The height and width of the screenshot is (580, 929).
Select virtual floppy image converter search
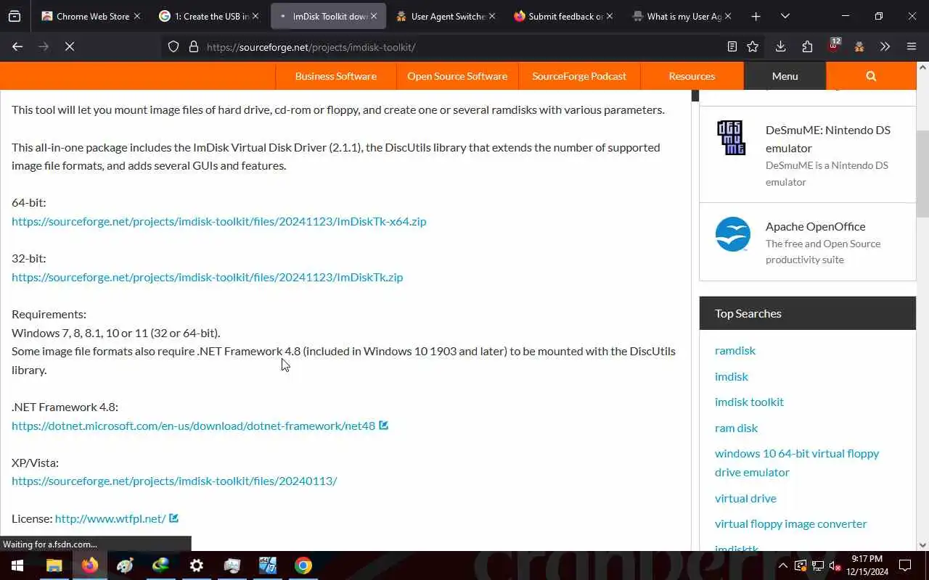(790, 523)
